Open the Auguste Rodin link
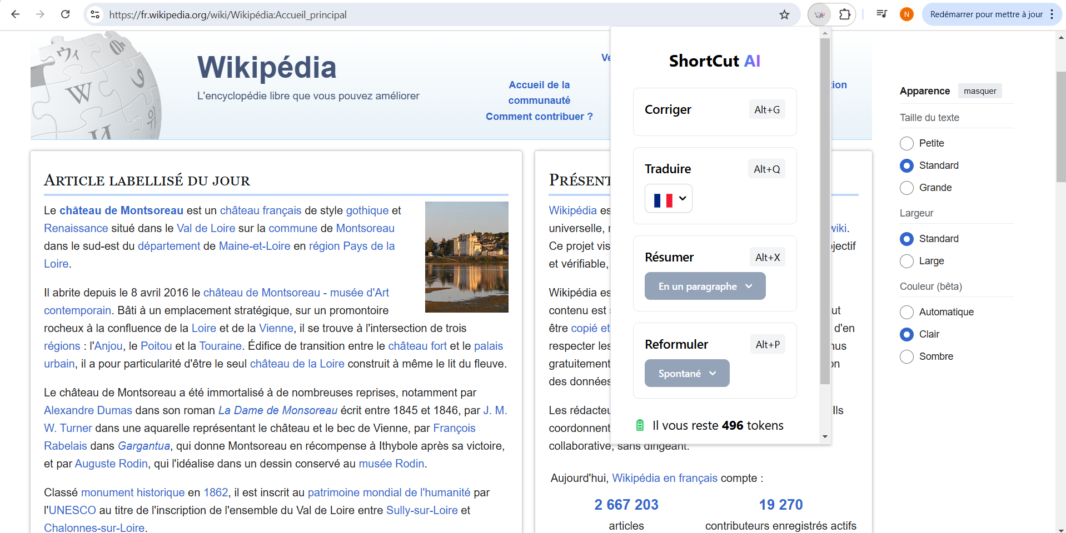1066x533 pixels. pos(111,464)
